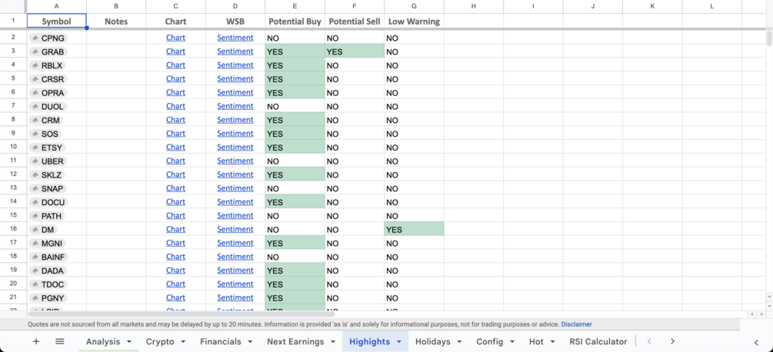The height and width of the screenshot is (352, 773).
Task: Click the DUOL stock chip icon
Action: [35, 106]
